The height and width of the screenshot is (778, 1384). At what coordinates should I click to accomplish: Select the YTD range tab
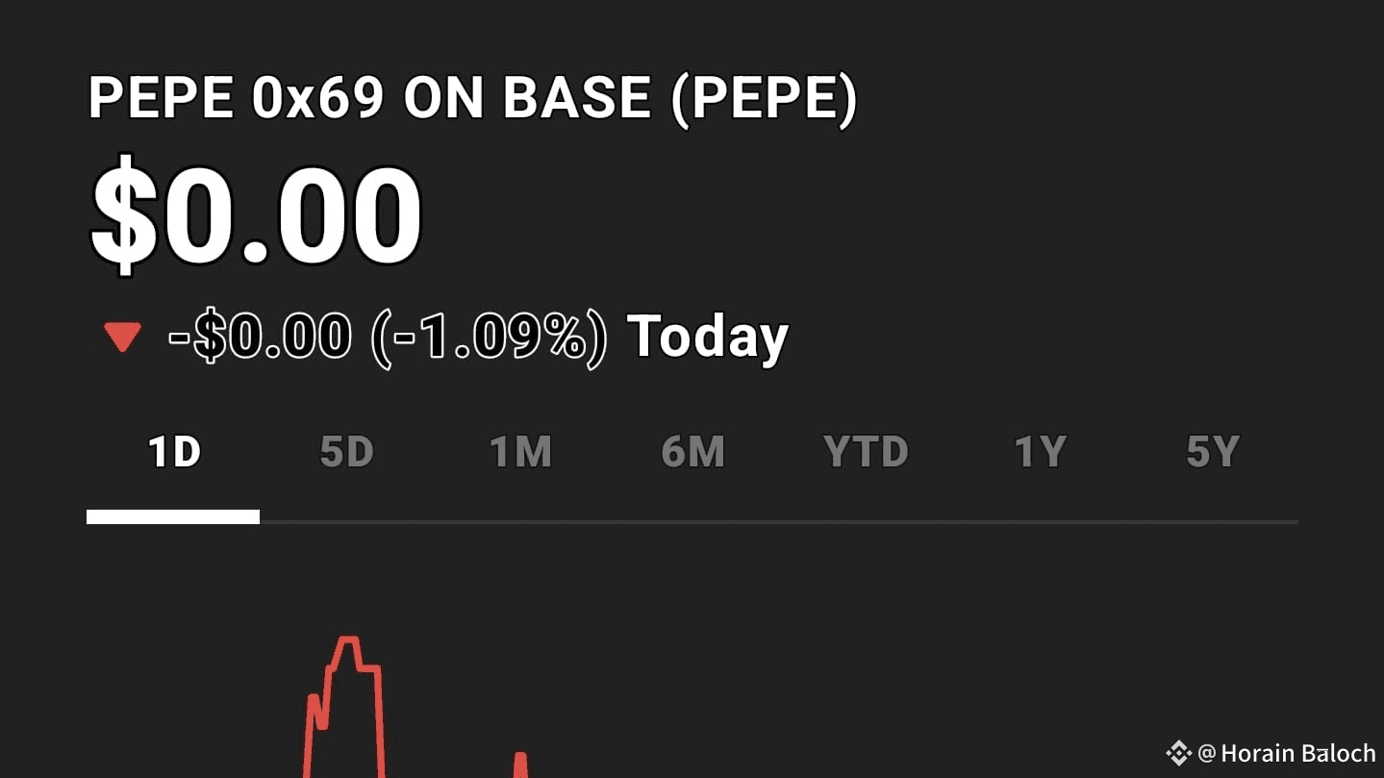point(866,452)
